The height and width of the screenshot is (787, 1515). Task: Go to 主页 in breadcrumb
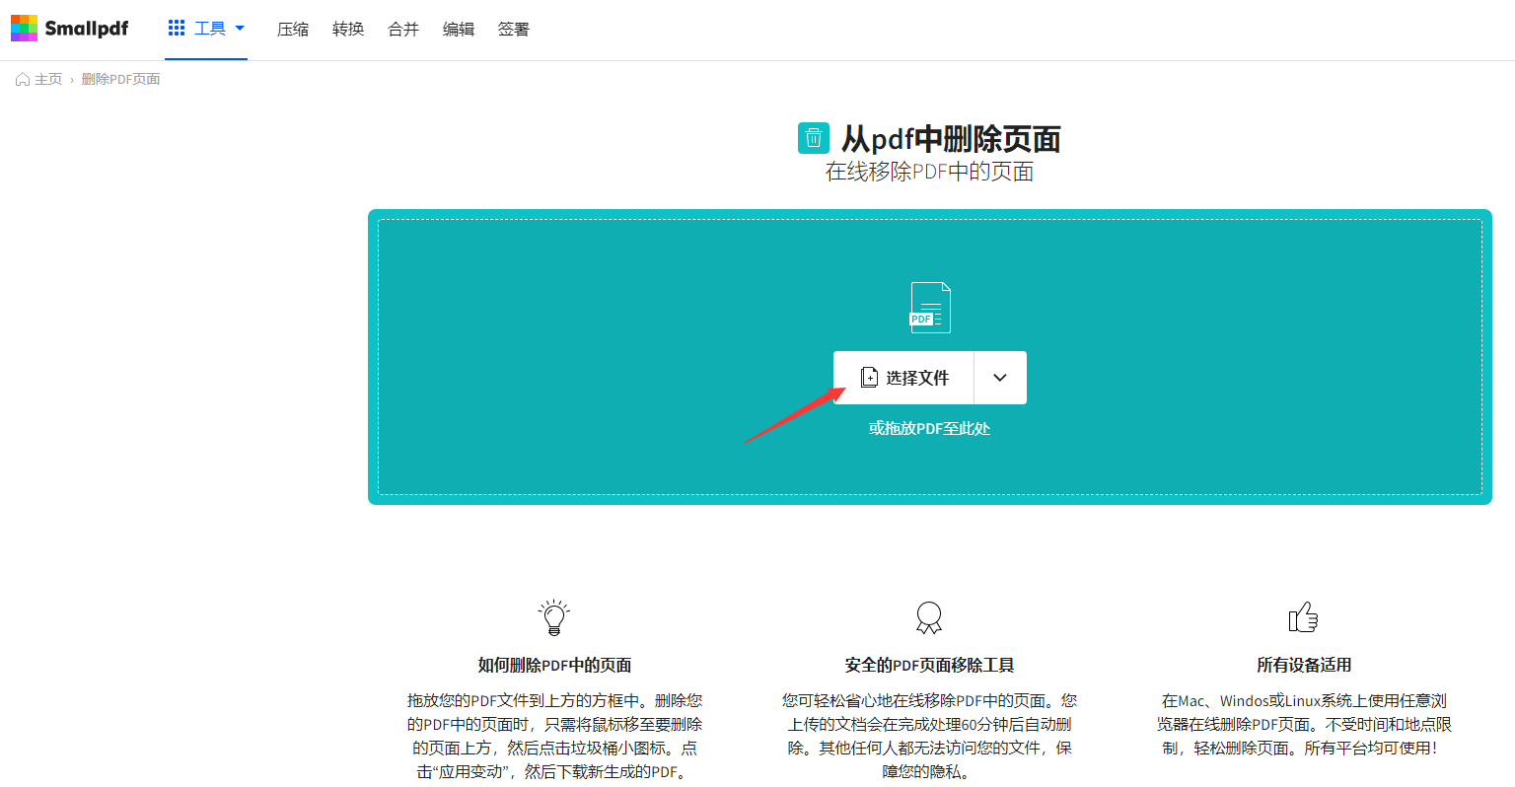(x=48, y=79)
